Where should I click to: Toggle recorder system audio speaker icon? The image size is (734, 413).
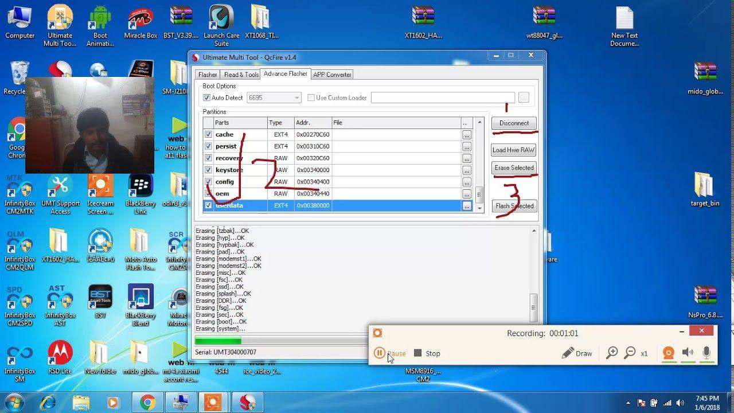[x=688, y=353]
